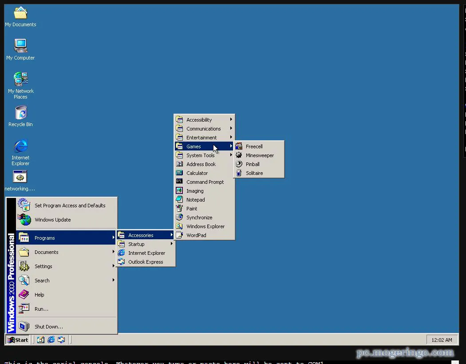Click the Solitaire card deck icon

(239, 173)
